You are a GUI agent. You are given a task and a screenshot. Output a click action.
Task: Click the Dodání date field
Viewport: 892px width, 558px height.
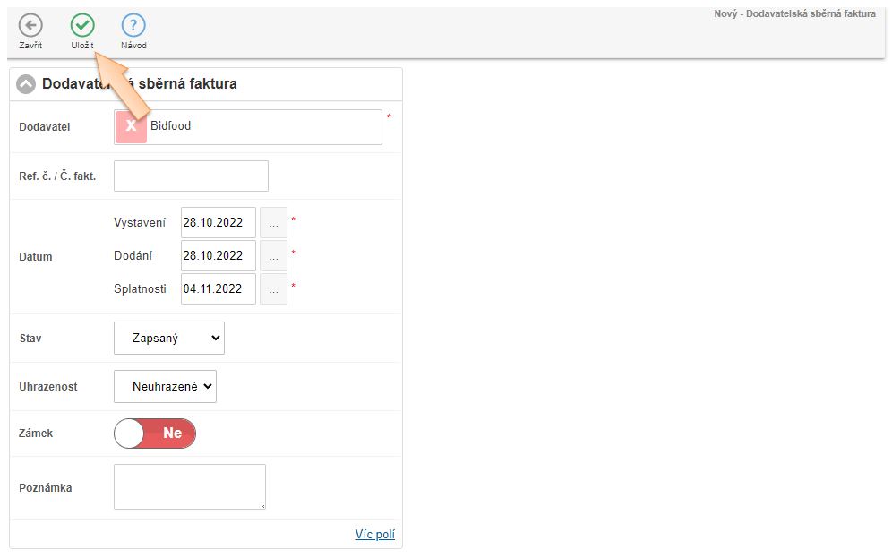(218, 255)
